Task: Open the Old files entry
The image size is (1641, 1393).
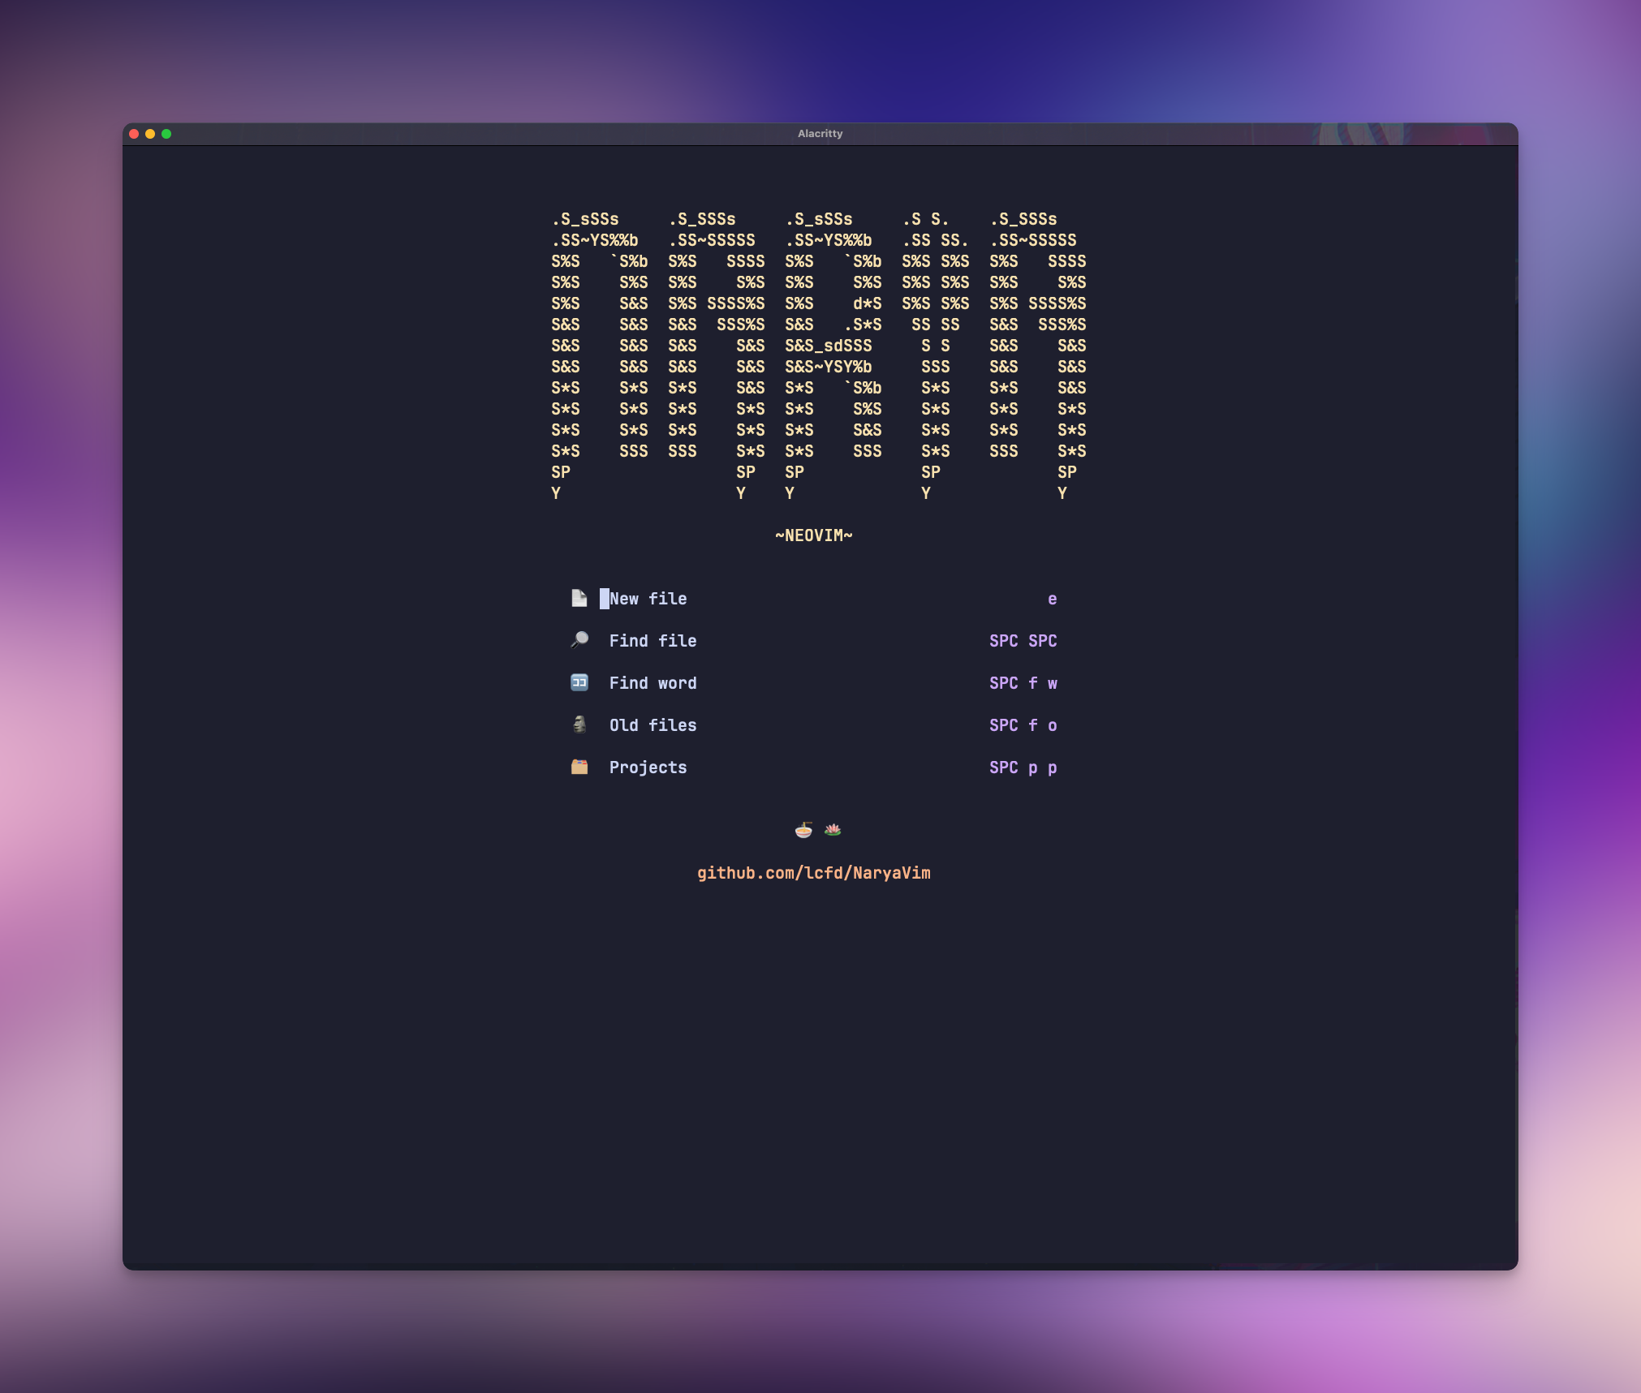Action: pos(653,725)
